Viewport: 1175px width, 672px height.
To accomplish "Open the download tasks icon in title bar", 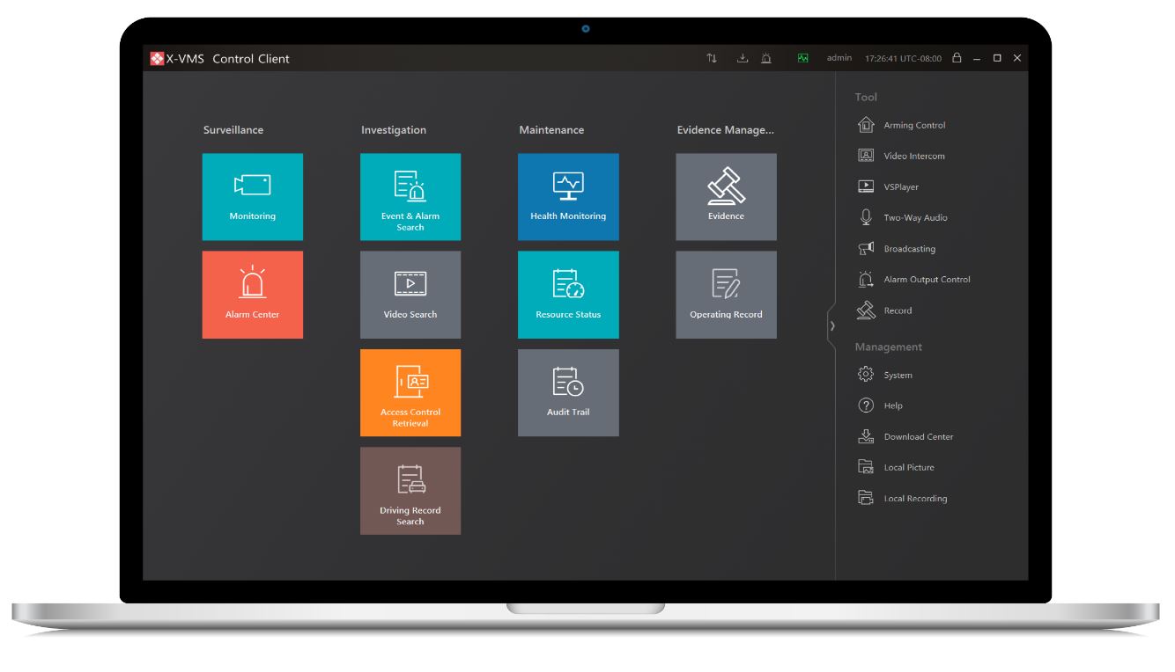I will [742, 59].
